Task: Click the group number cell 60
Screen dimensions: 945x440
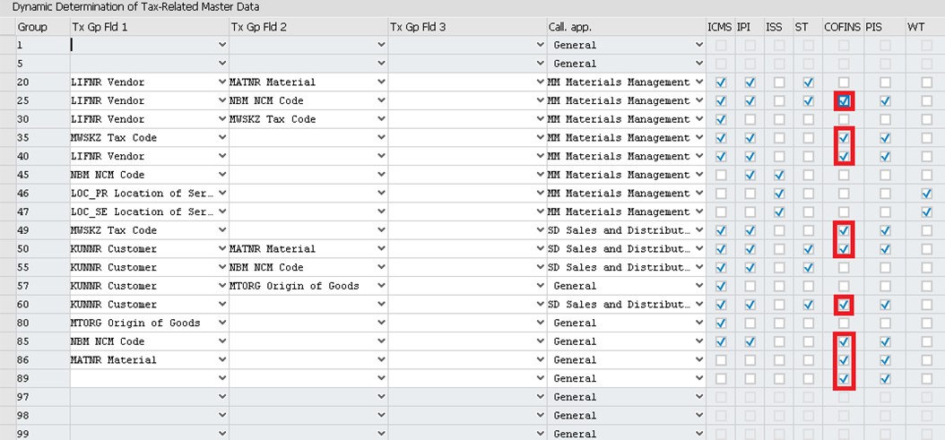Action: pos(41,305)
